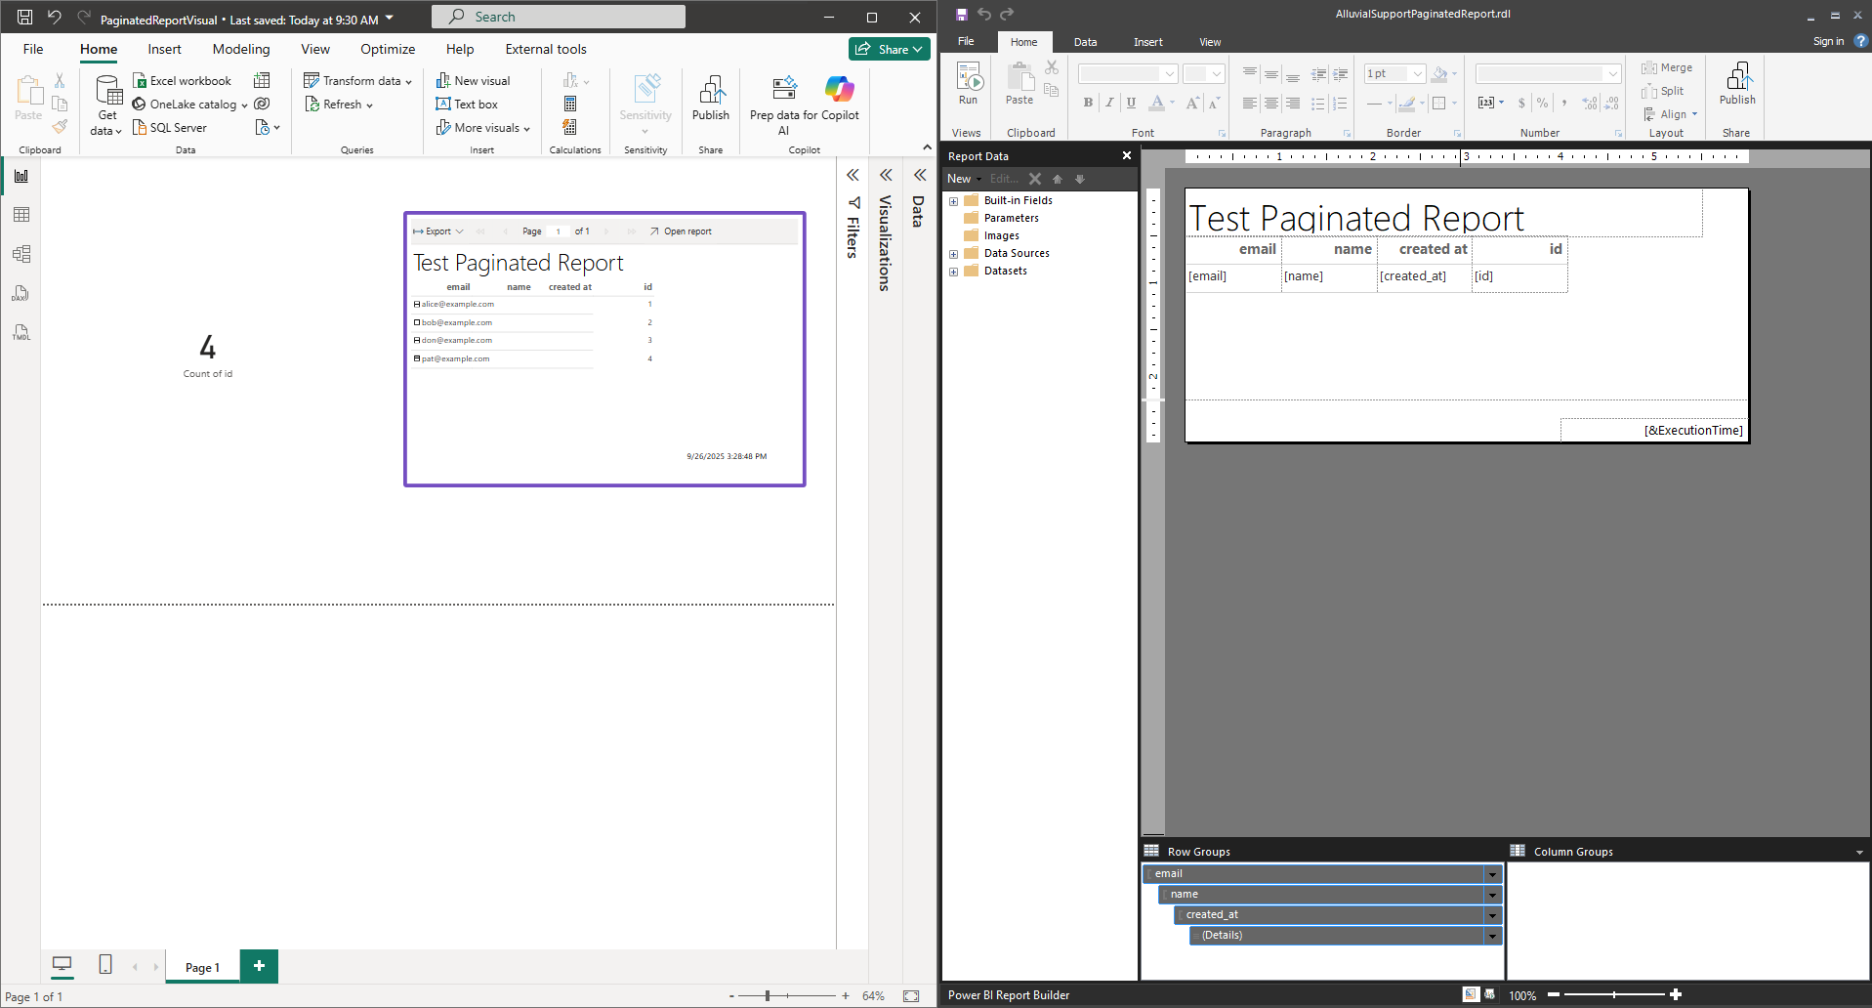Delete item with X in Report Data toolbar
This screenshot has height=1008, width=1872.
tap(1035, 179)
